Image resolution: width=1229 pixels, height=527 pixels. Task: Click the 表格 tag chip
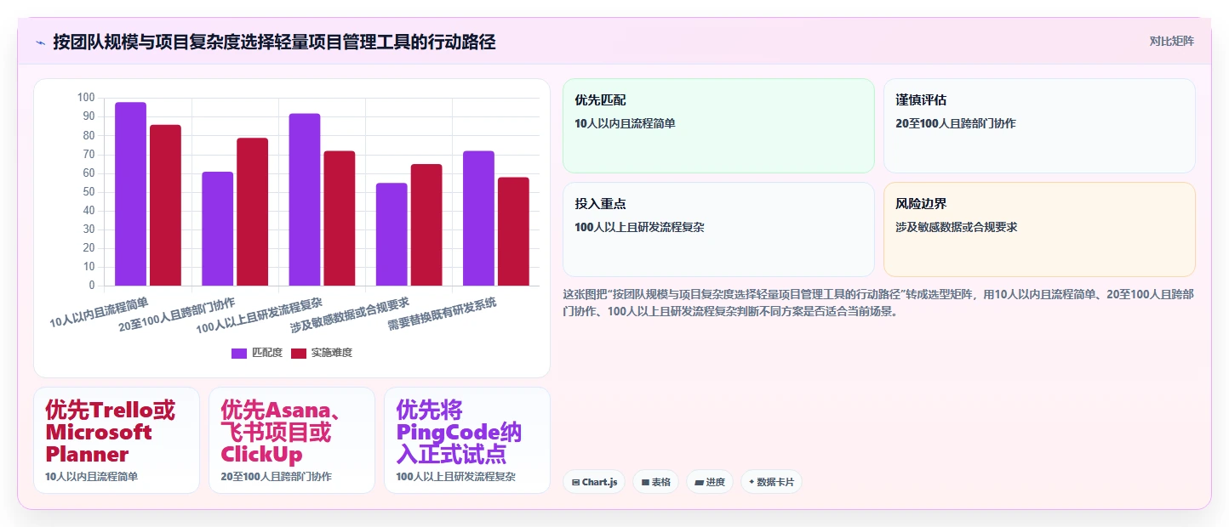(x=655, y=482)
